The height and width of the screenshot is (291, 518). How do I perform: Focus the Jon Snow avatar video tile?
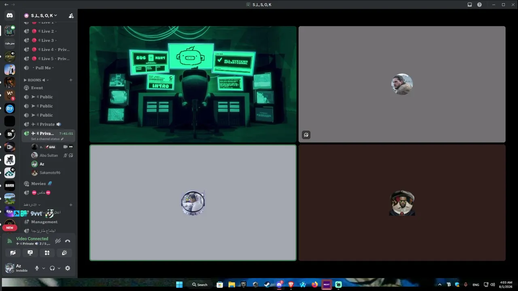pos(402,84)
